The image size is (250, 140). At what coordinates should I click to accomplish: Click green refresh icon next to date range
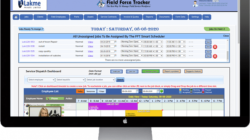[x=162, y=91]
